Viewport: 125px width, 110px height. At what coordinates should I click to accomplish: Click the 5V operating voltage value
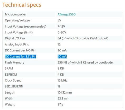click(59, 20)
